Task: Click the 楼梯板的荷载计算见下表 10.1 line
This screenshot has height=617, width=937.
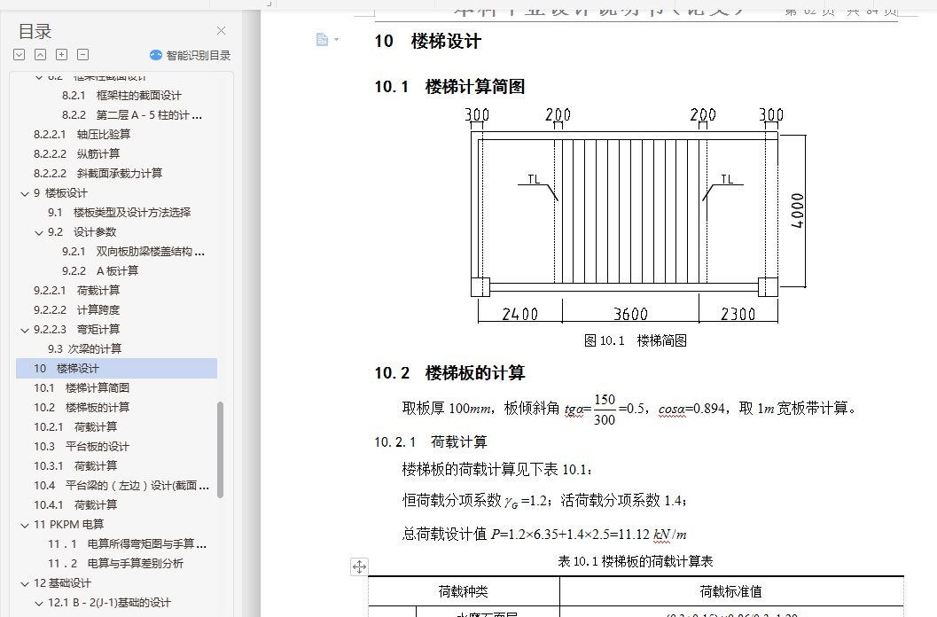Action: pyautogui.click(x=497, y=469)
